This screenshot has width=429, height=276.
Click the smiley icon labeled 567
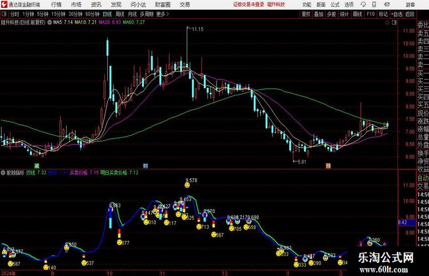214,234
